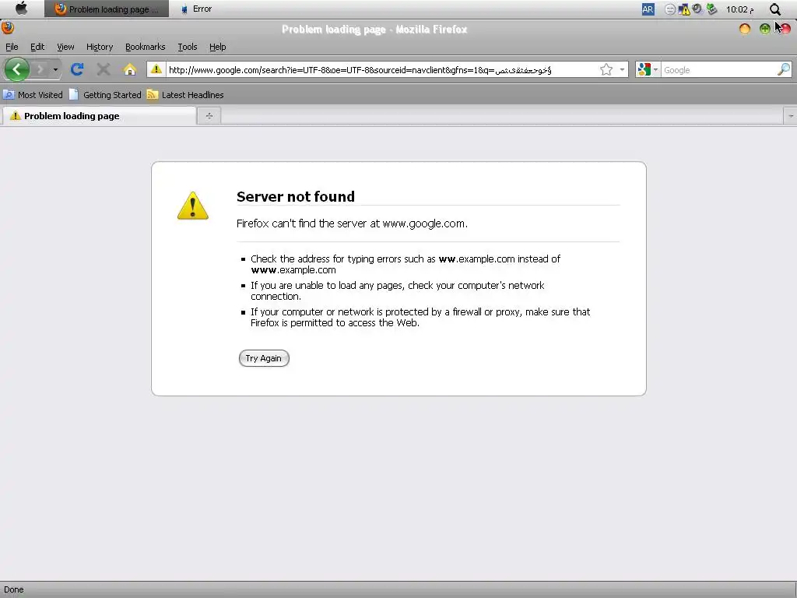Click the gray Stop X icon
The height and width of the screenshot is (598, 797).
(104, 69)
